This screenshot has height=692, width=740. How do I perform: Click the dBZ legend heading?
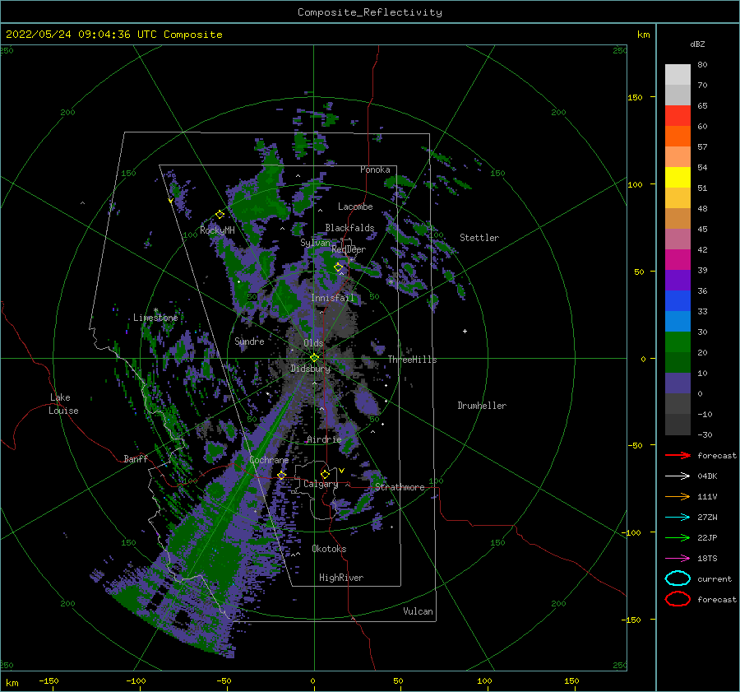click(x=697, y=44)
